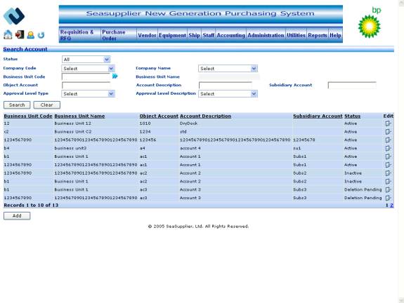Select the '12345678' subsidiary account cell
Image resolution: width=404 pixels, height=303 pixels.
304,140
